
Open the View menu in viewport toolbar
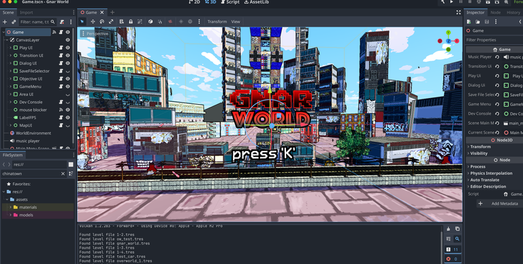point(236,22)
